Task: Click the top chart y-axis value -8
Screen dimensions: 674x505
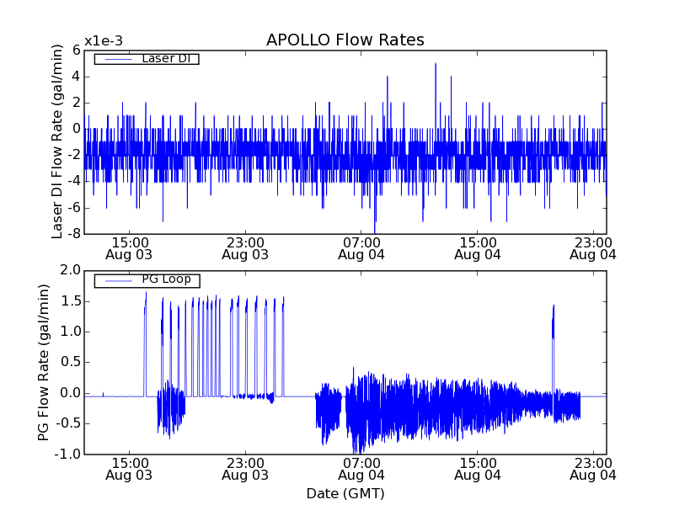Action: click(74, 234)
